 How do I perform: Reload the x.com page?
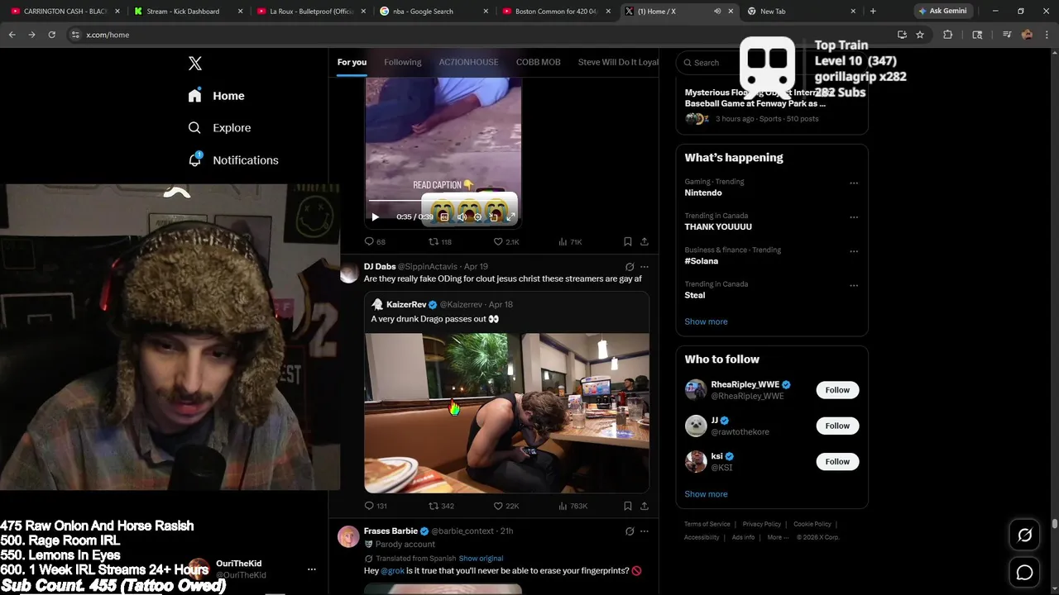point(51,35)
